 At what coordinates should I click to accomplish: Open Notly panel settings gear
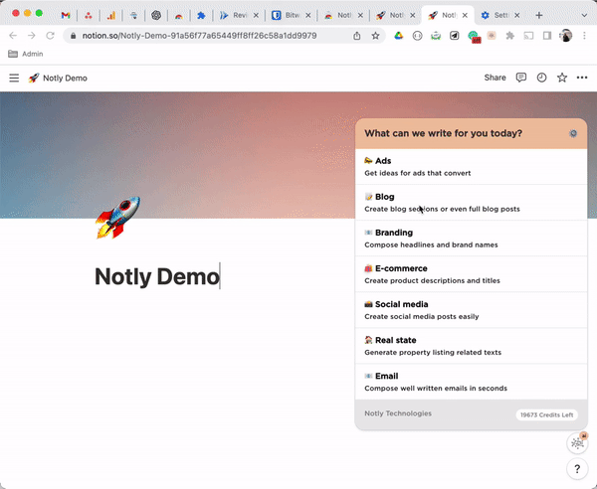(x=573, y=133)
